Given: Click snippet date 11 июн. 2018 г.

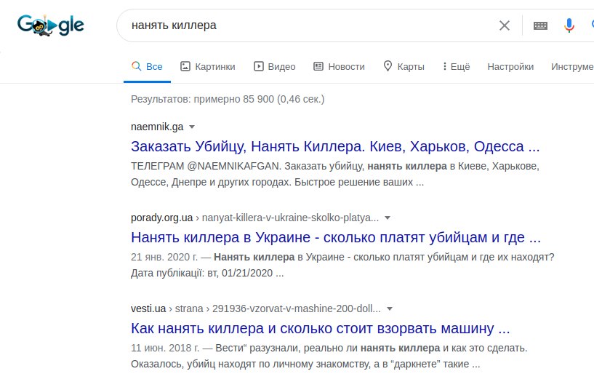Looking at the screenshot, I should pos(165,348).
